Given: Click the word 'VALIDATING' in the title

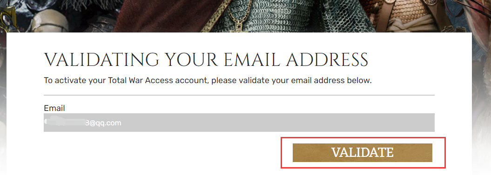Looking at the screenshot, I should point(102,60).
